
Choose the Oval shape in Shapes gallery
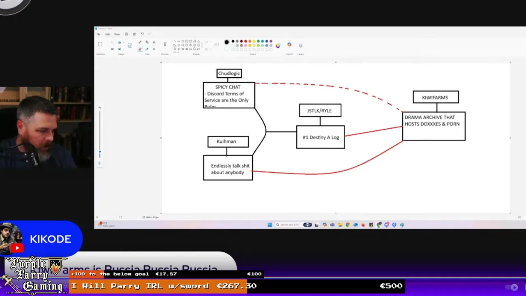(183, 41)
